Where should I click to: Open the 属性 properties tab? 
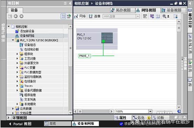point(120,117)
